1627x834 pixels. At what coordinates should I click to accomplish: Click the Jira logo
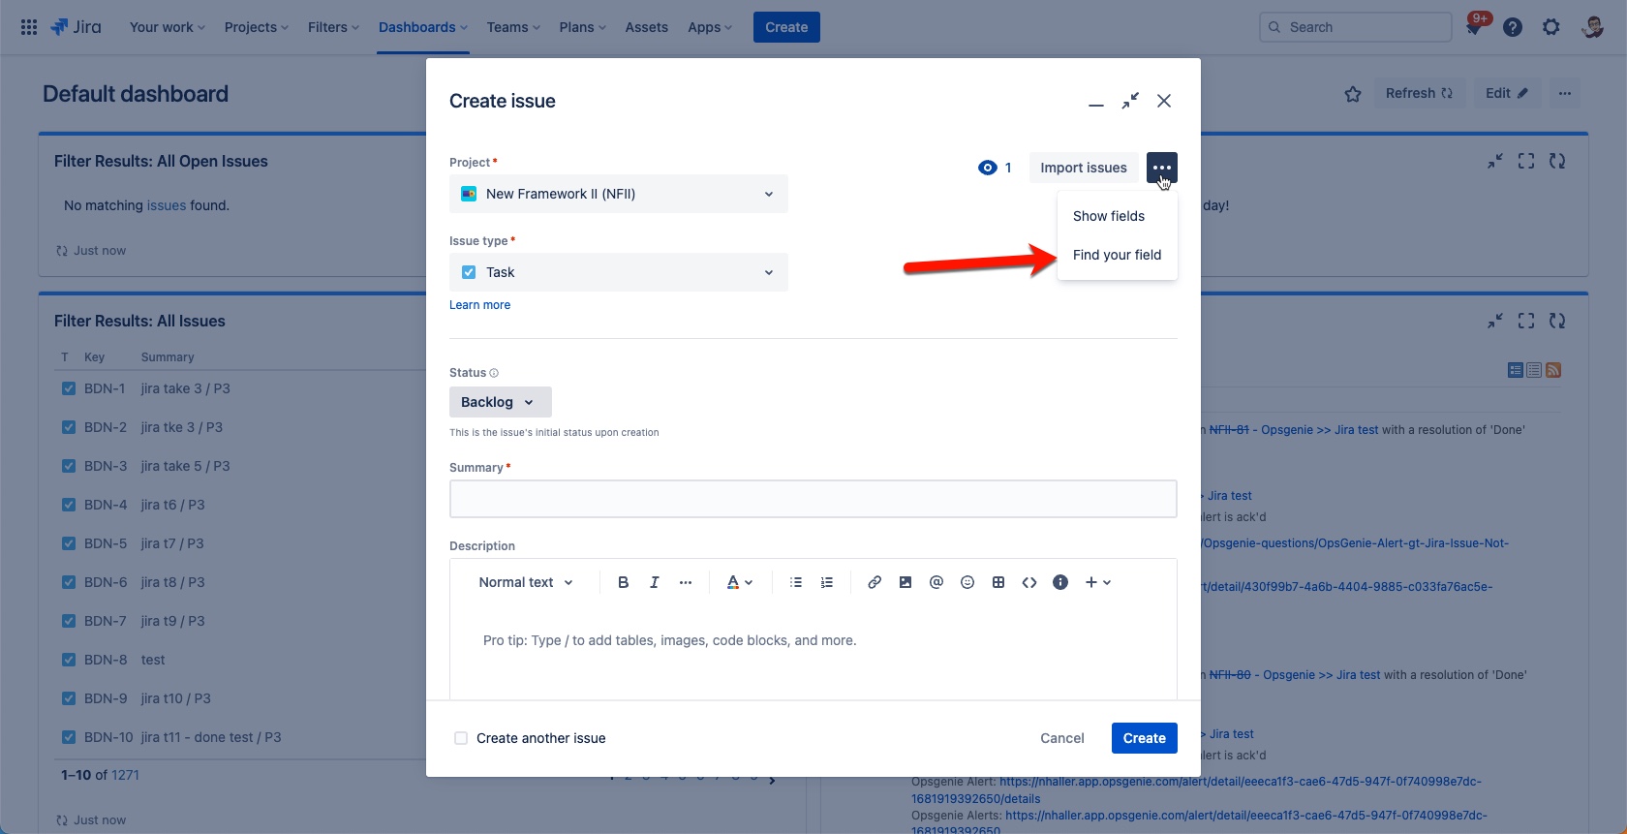tap(76, 27)
